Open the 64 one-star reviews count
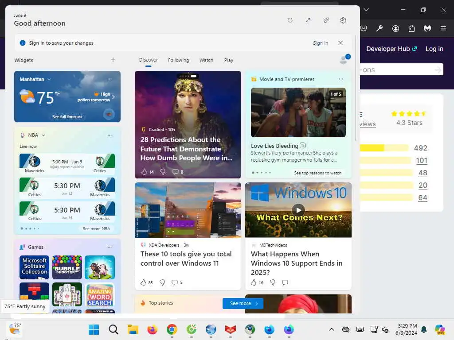The image size is (454, 340). (423, 198)
